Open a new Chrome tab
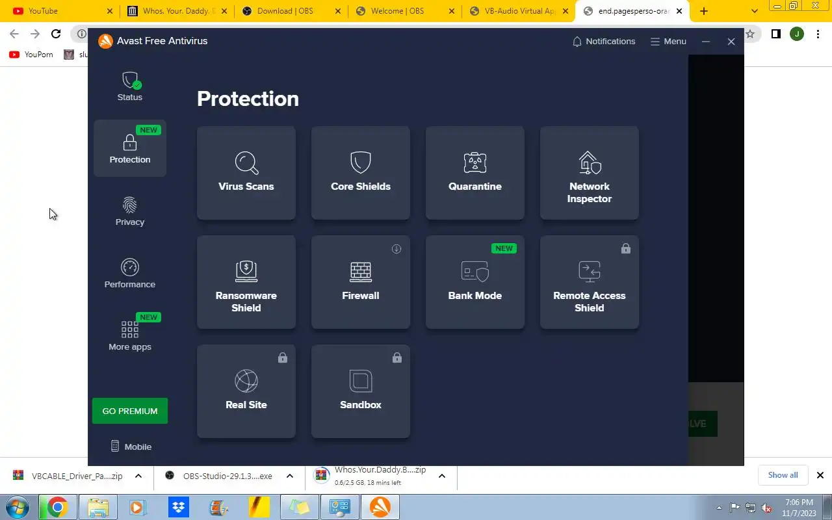Viewport: 832px width, 520px height. tap(703, 11)
